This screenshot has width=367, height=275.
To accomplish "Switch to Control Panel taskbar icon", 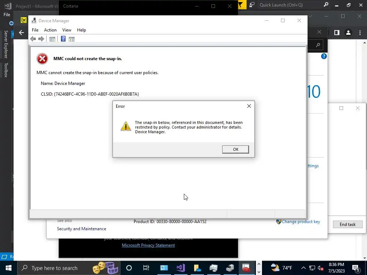I will (164, 268).
